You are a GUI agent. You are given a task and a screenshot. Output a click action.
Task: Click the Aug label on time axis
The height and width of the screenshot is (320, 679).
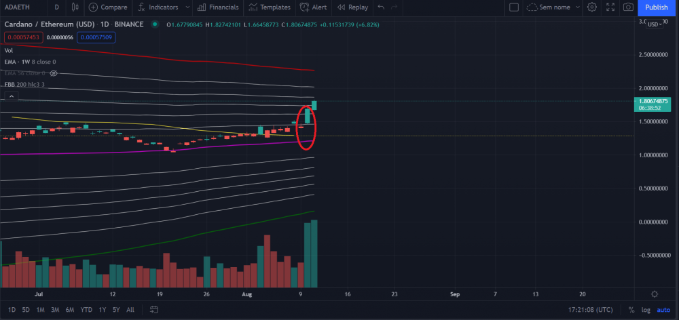(x=247, y=294)
